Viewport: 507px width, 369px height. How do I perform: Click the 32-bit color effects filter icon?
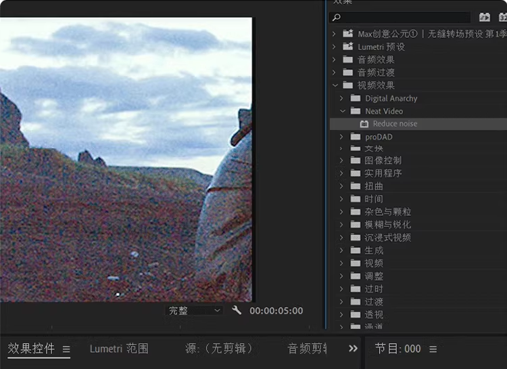pyautogui.click(x=502, y=17)
